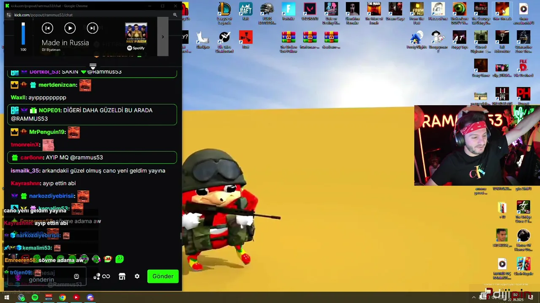Image resolution: width=540 pixels, height=303 pixels.
Task: Launch Fortnite desktop shortcut
Action: pyautogui.click(x=289, y=11)
